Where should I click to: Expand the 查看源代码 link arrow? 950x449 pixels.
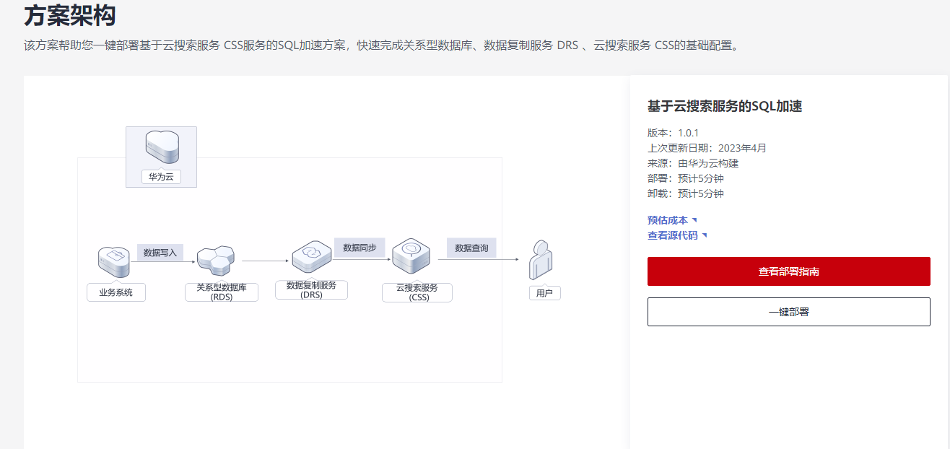tap(705, 235)
